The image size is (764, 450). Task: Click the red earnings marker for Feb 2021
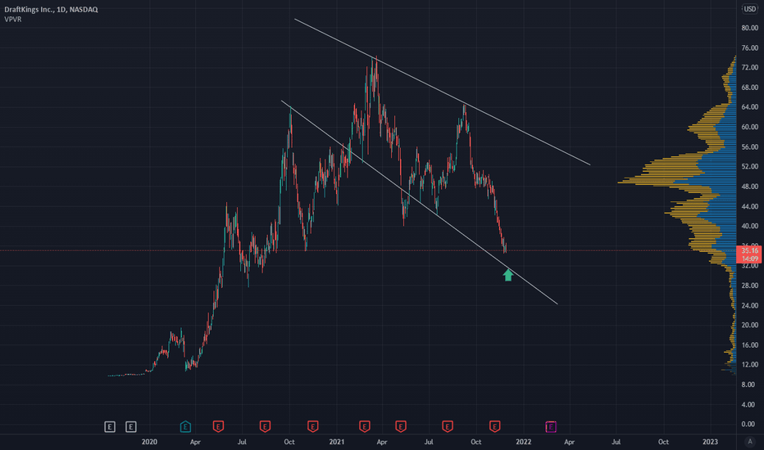click(x=365, y=426)
